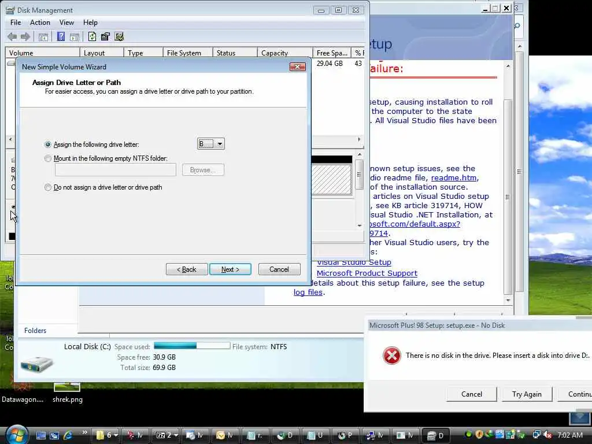Image resolution: width=592 pixels, height=444 pixels.
Task: Click the network tray icon
Action: click(536, 435)
